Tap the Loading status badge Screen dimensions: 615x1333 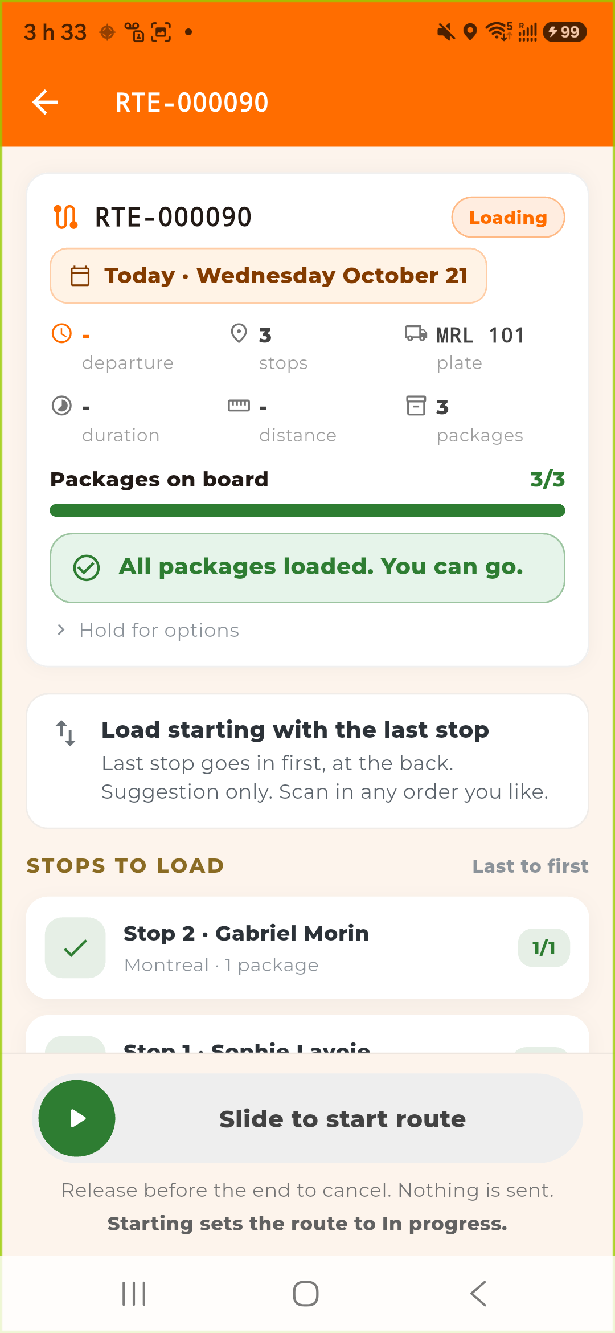(x=508, y=217)
